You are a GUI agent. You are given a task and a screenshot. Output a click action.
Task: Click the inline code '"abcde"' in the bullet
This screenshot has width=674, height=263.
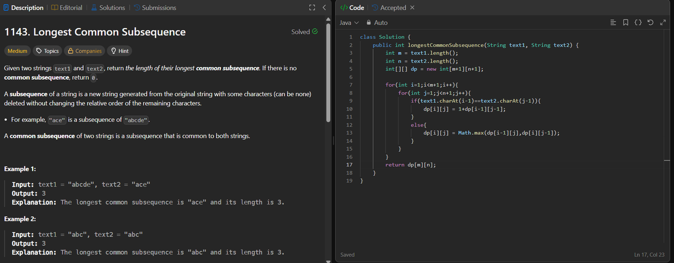[136, 120]
